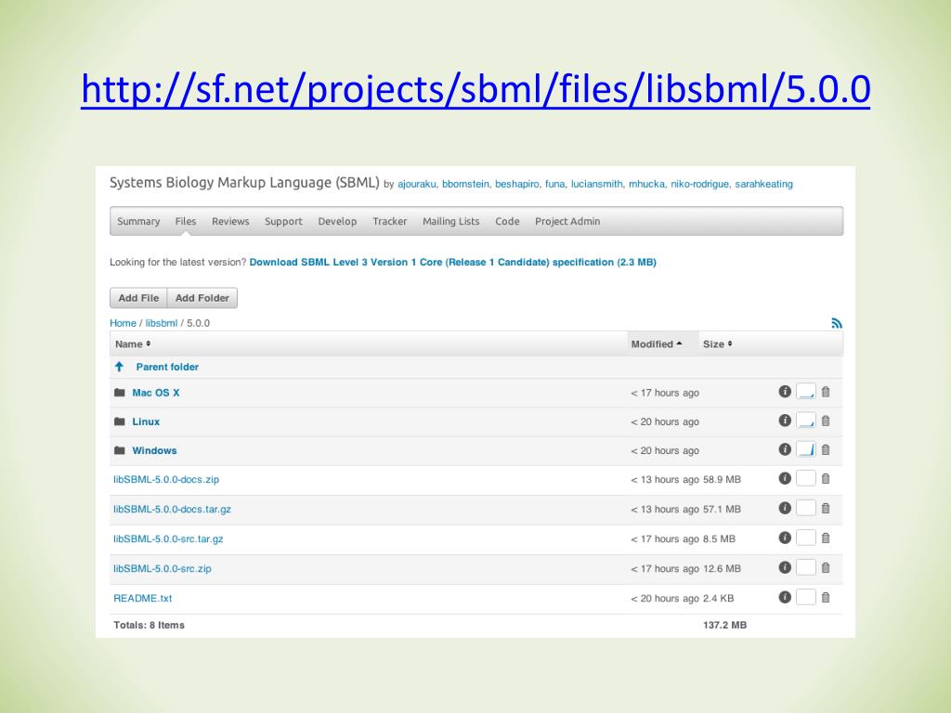
Task: Click the Windows folder icon
Action: (120, 450)
